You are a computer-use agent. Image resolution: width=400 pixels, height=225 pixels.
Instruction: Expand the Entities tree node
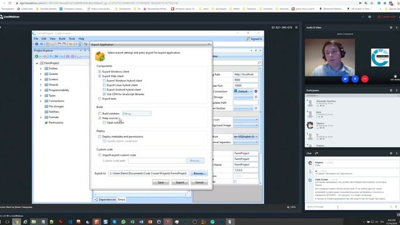click(41, 69)
